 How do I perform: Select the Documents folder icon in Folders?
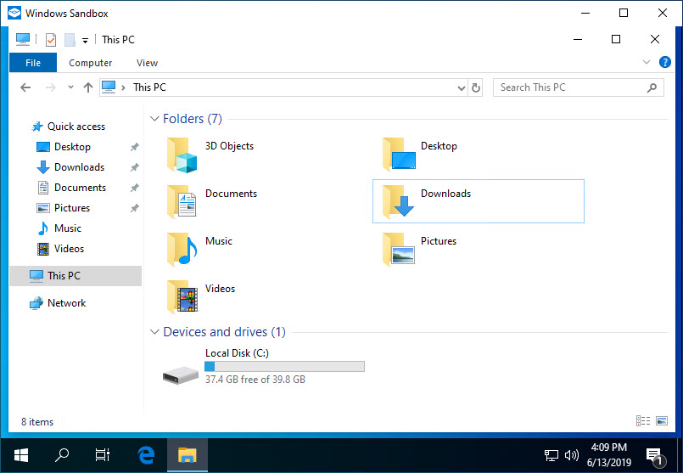tap(182, 201)
